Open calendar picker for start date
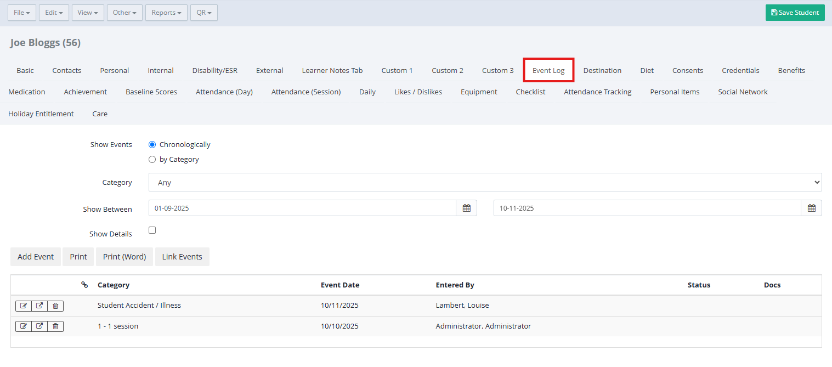The height and width of the screenshot is (367, 832). point(466,208)
